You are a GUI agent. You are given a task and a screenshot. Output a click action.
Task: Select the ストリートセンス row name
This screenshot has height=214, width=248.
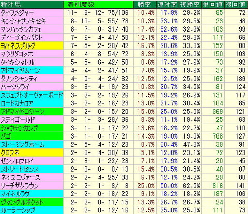(x=32, y=169)
